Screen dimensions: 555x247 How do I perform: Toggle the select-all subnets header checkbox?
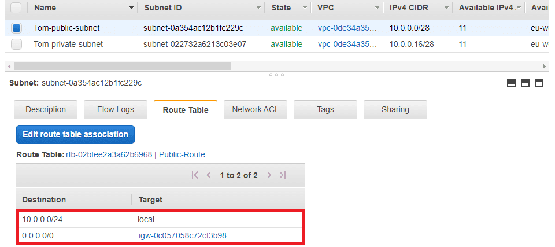pyautogui.click(x=16, y=8)
